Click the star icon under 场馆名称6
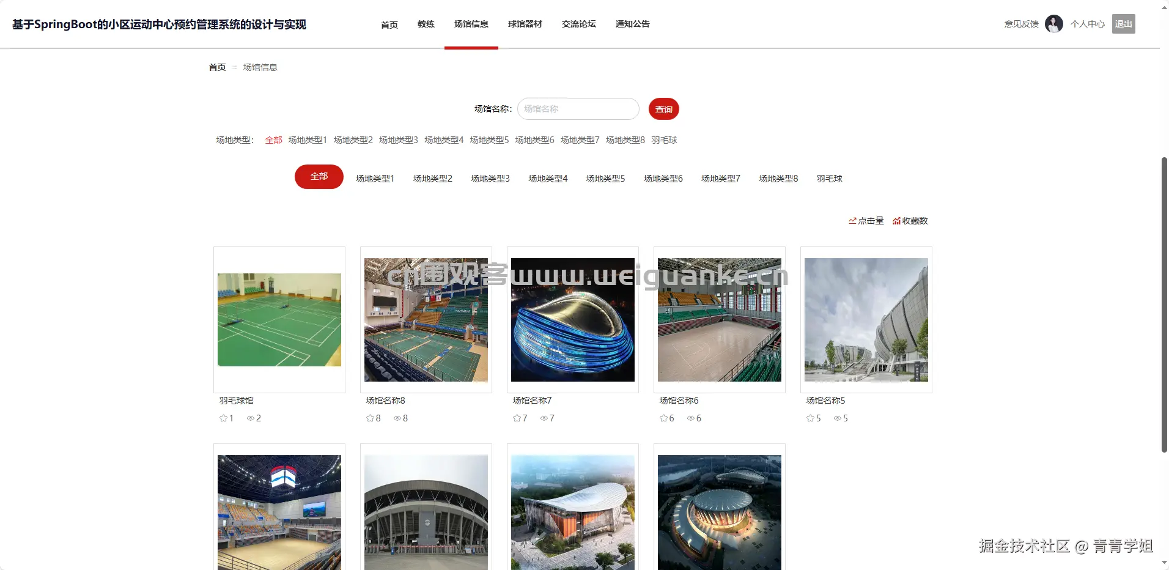This screenshot has width=1169, height=570. tap(663, 418)
